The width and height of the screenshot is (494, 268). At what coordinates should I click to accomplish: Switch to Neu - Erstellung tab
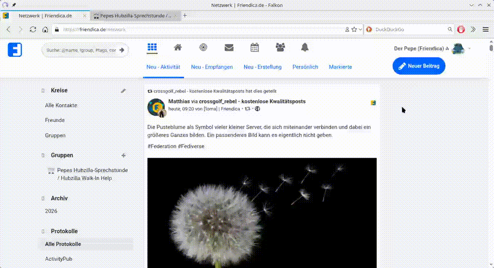coord(262,67)
